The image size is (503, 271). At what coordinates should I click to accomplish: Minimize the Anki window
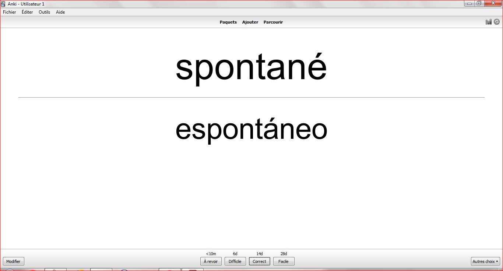469,4
